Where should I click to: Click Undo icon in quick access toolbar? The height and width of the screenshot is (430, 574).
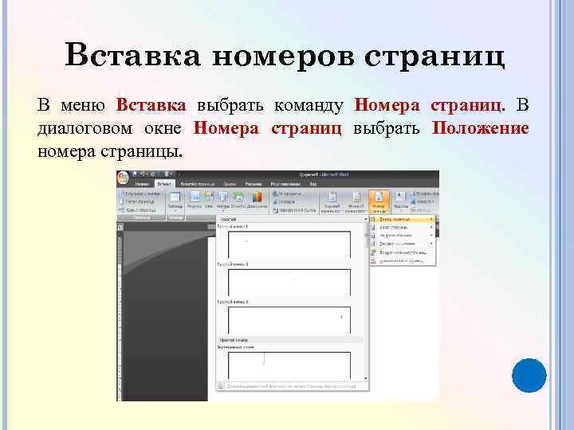[143, 174]
